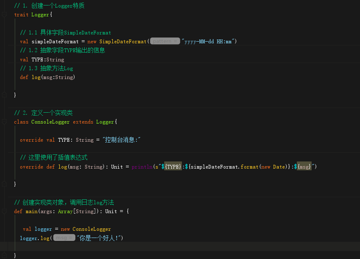Click the string "yyyy-MM-dd HH:mm"
360x259 pixels.
pyautogui.click(x=208, y=42)
